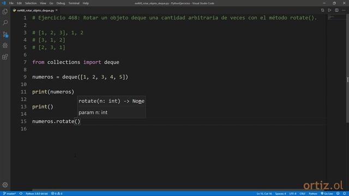The height and width of the screenshot is (196, 349).
Task: Click comment '# [3, 1, 2]'
Action: 49,40
